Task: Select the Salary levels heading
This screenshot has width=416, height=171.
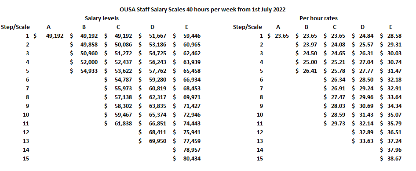Action: coord(102,18)
